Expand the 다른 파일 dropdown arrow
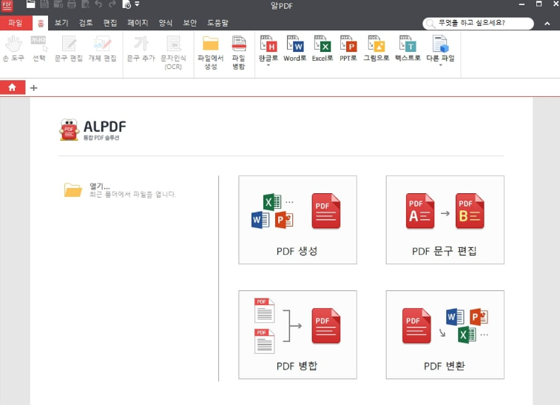 coord(440,65)
